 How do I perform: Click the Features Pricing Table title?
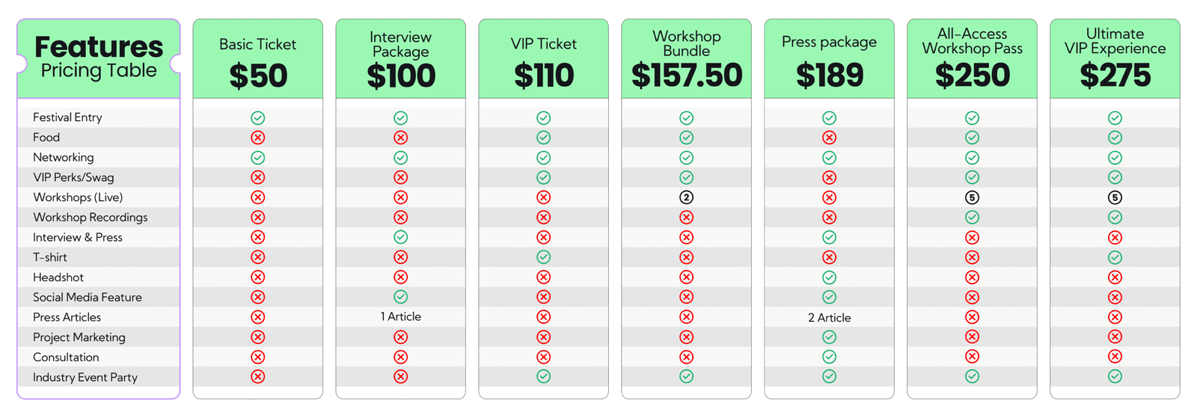99,57
